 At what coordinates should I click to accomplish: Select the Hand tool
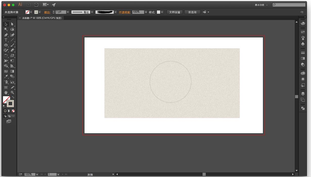tap(6, 92)
